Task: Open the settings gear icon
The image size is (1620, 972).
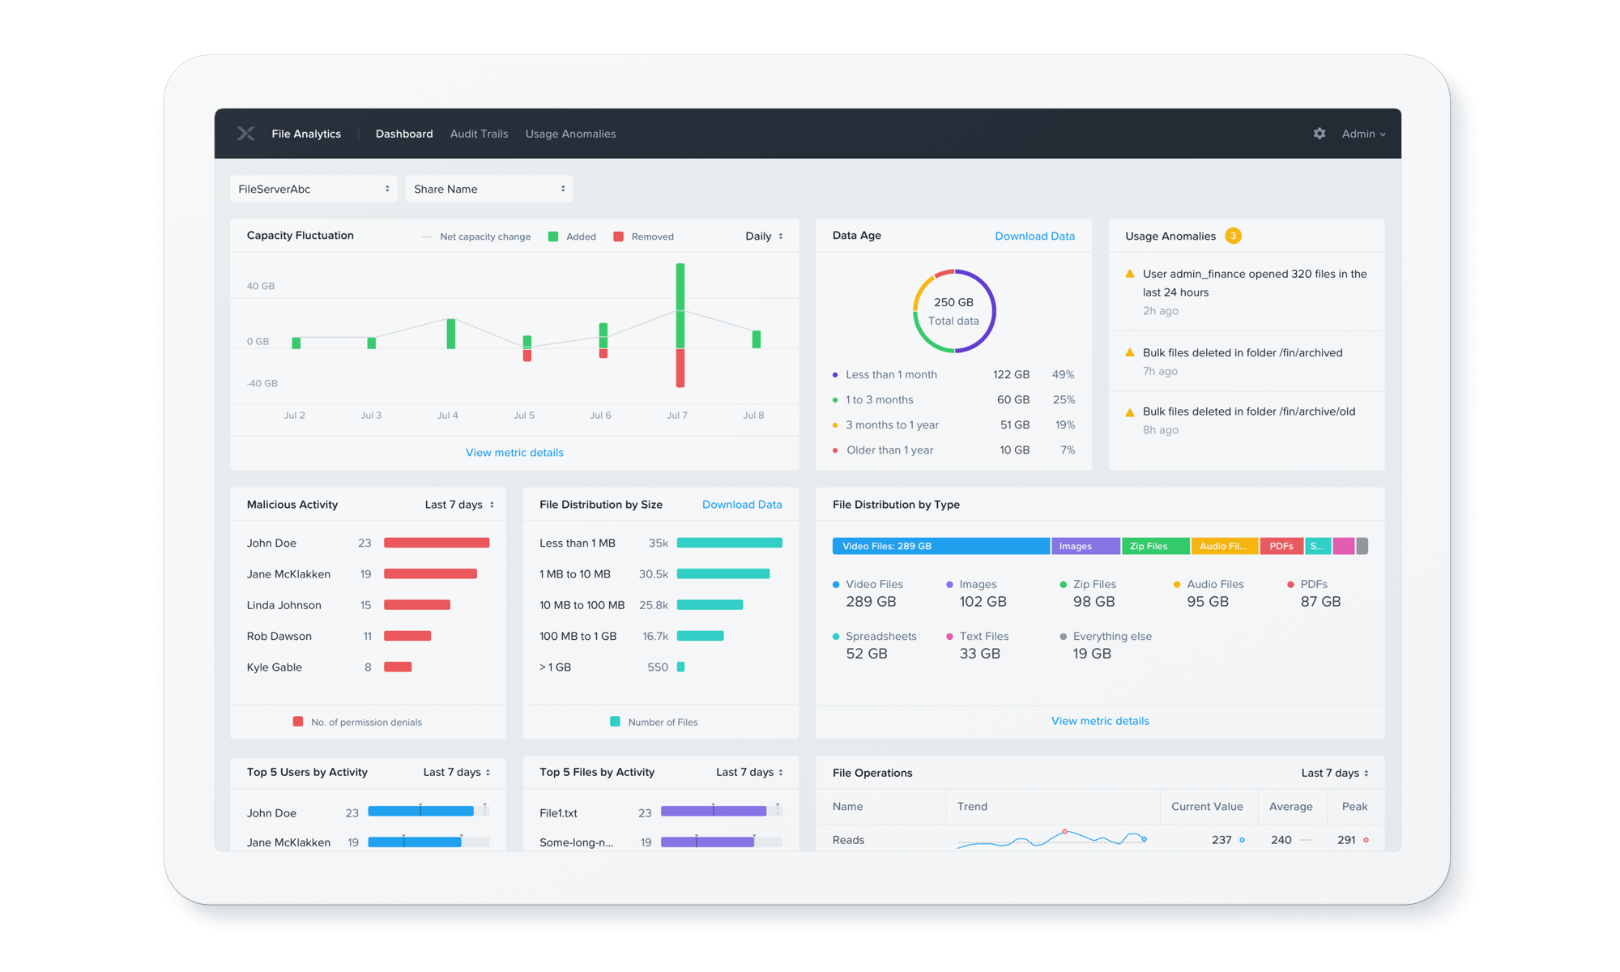Action: (x=1319, y=134)
